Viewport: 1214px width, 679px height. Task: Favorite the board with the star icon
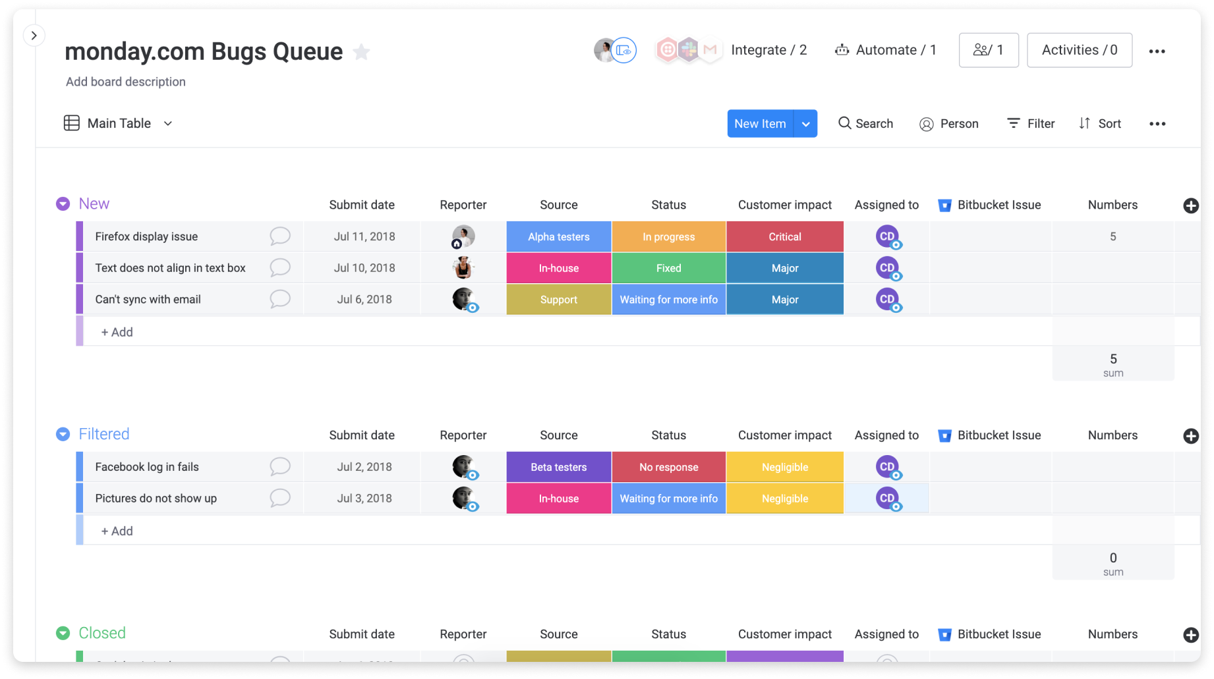point(361,51)
